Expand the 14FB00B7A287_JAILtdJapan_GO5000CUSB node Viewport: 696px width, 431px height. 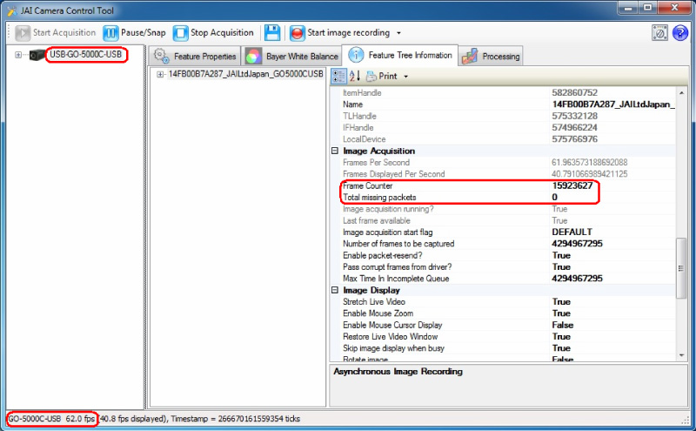point(160,75)
